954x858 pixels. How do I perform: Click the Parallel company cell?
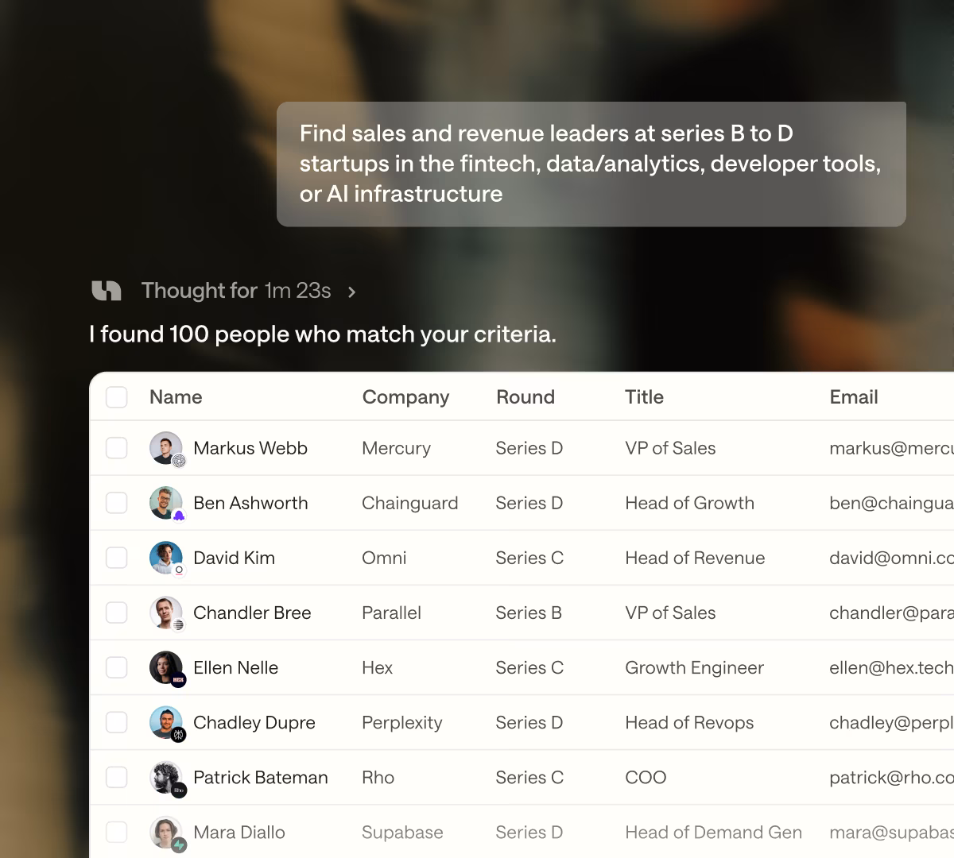click(391, 613)
